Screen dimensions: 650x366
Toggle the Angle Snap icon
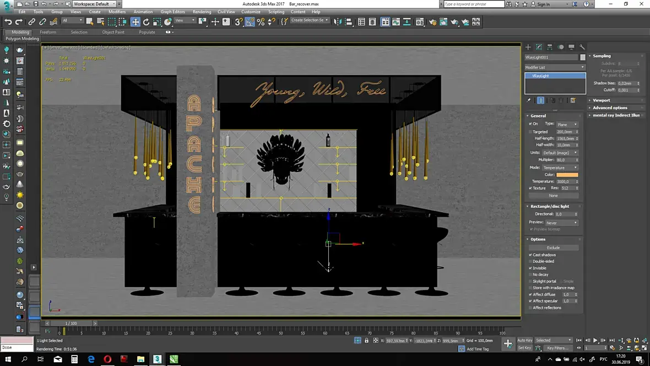coord(250,22)
